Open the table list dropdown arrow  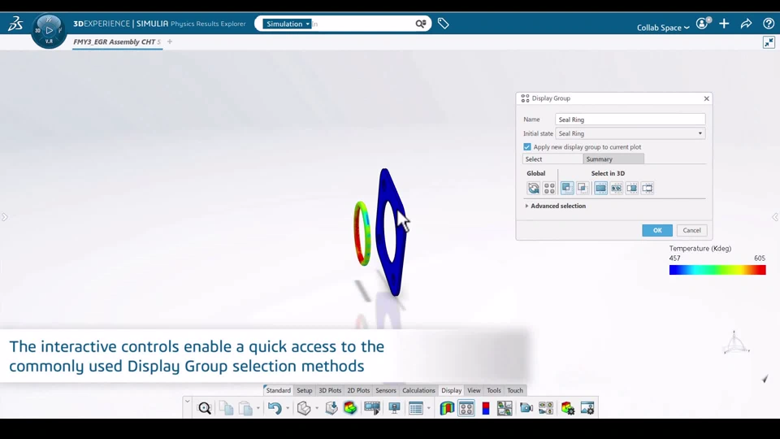429,409
